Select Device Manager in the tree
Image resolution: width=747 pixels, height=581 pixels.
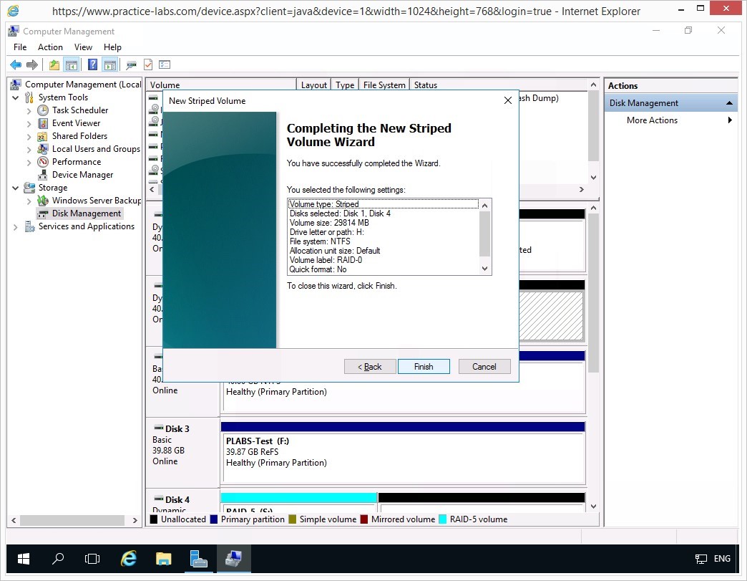[82, 175]
